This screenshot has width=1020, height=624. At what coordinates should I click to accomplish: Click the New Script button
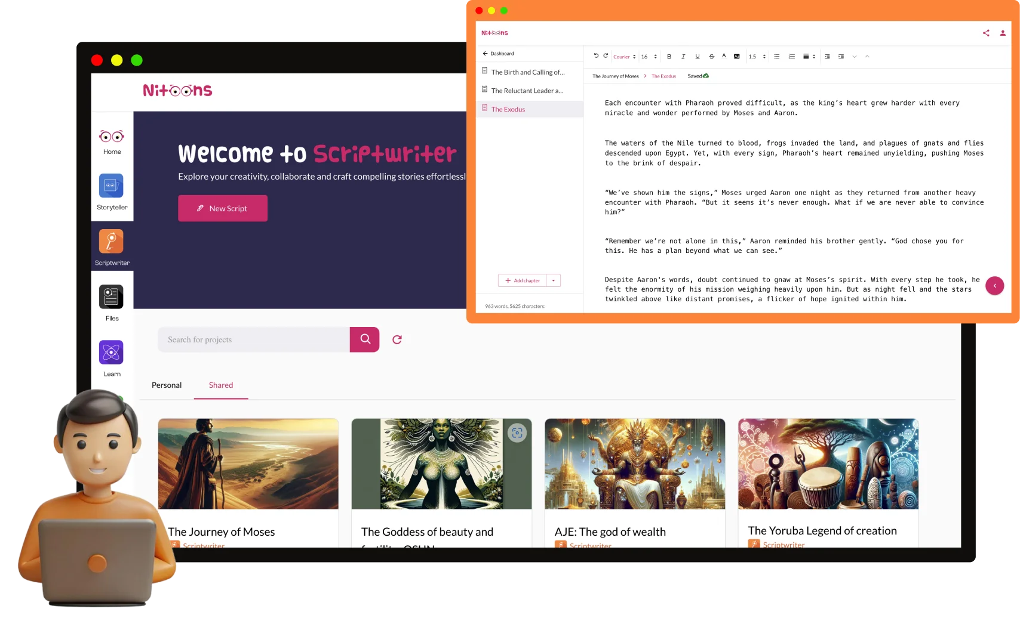pyautogui.click(x=223, y=208)
